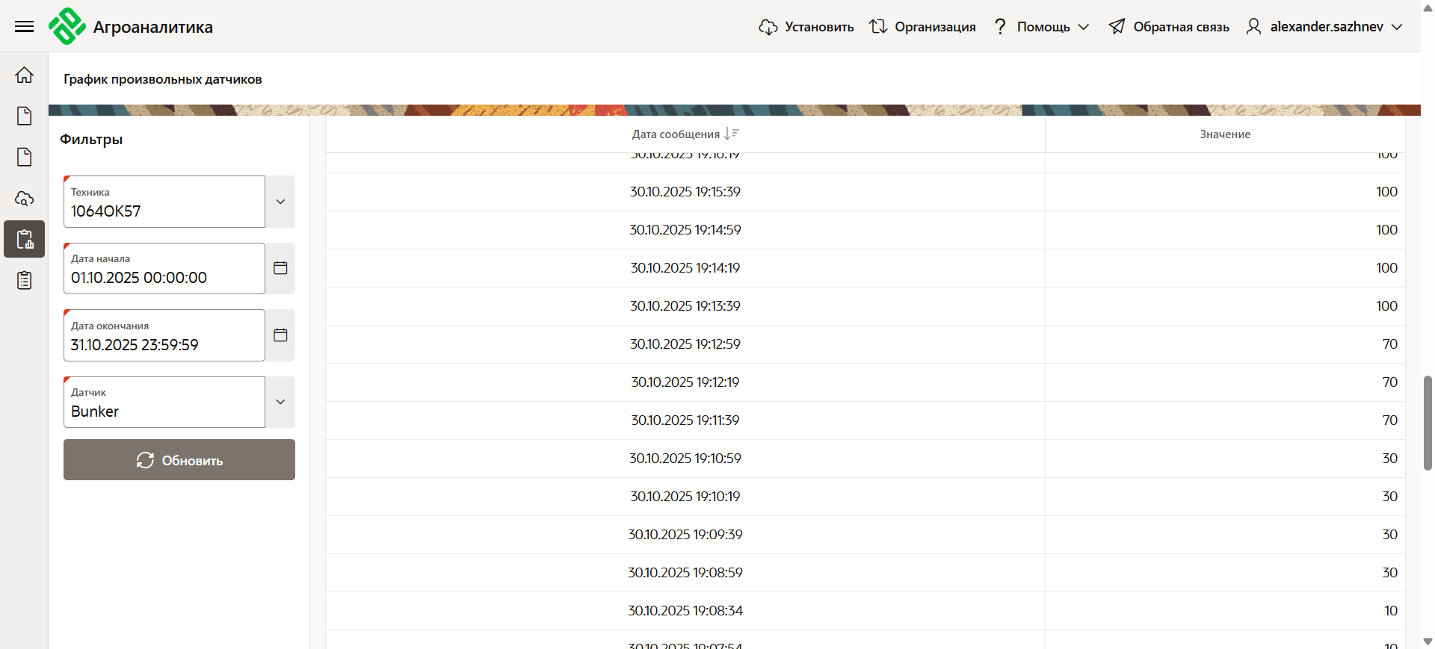Open the hamburger navigation menu

point(24,27)
